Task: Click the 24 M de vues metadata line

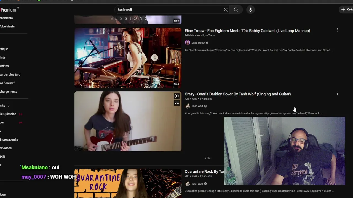Action: 200,35
